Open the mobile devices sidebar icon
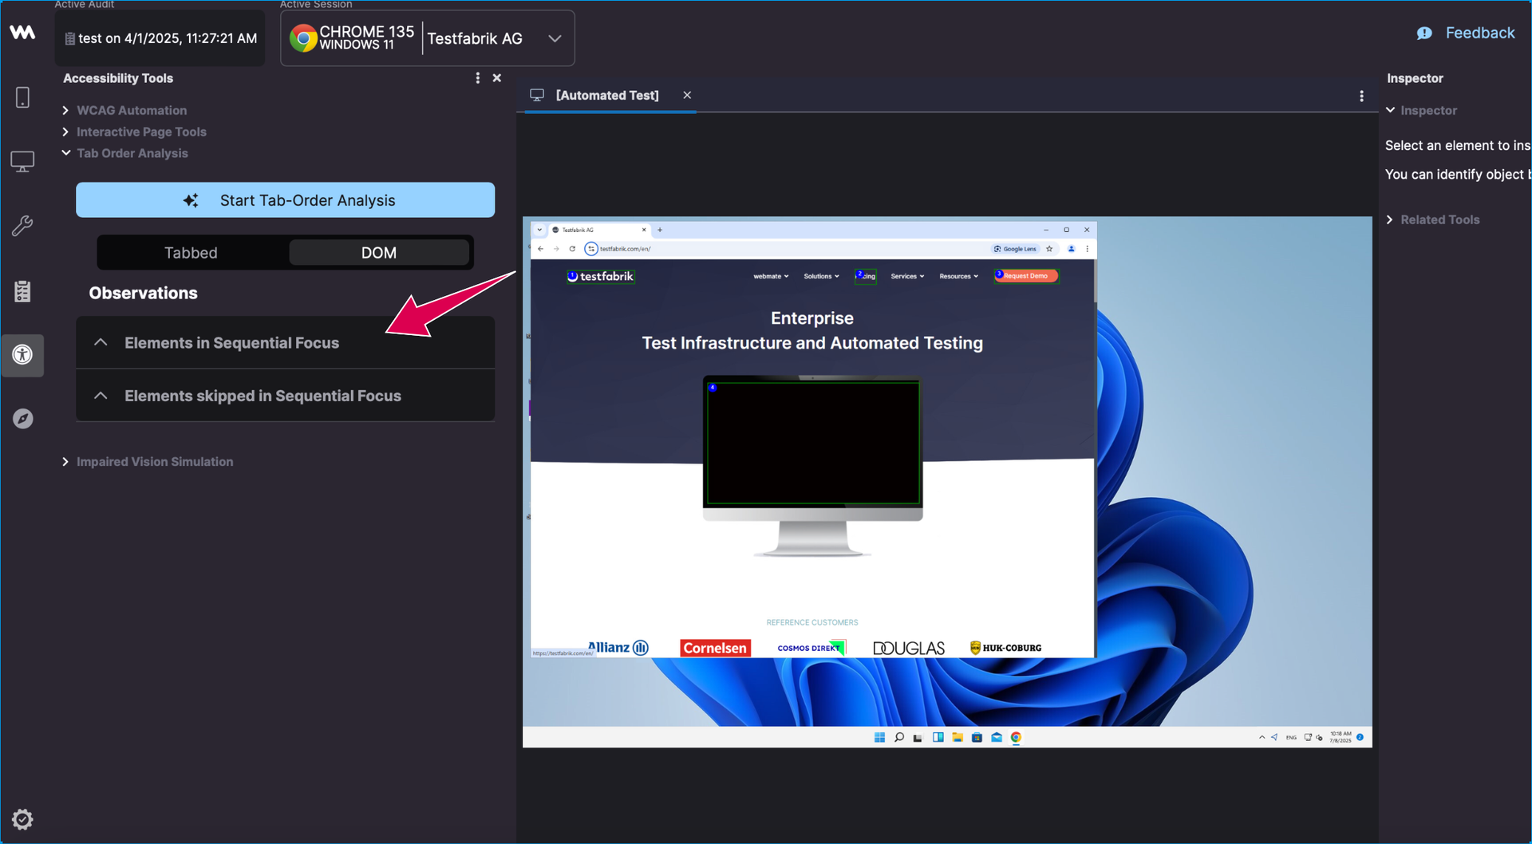The width and height of the screenshot is (1532, 844). click(22, 97)
